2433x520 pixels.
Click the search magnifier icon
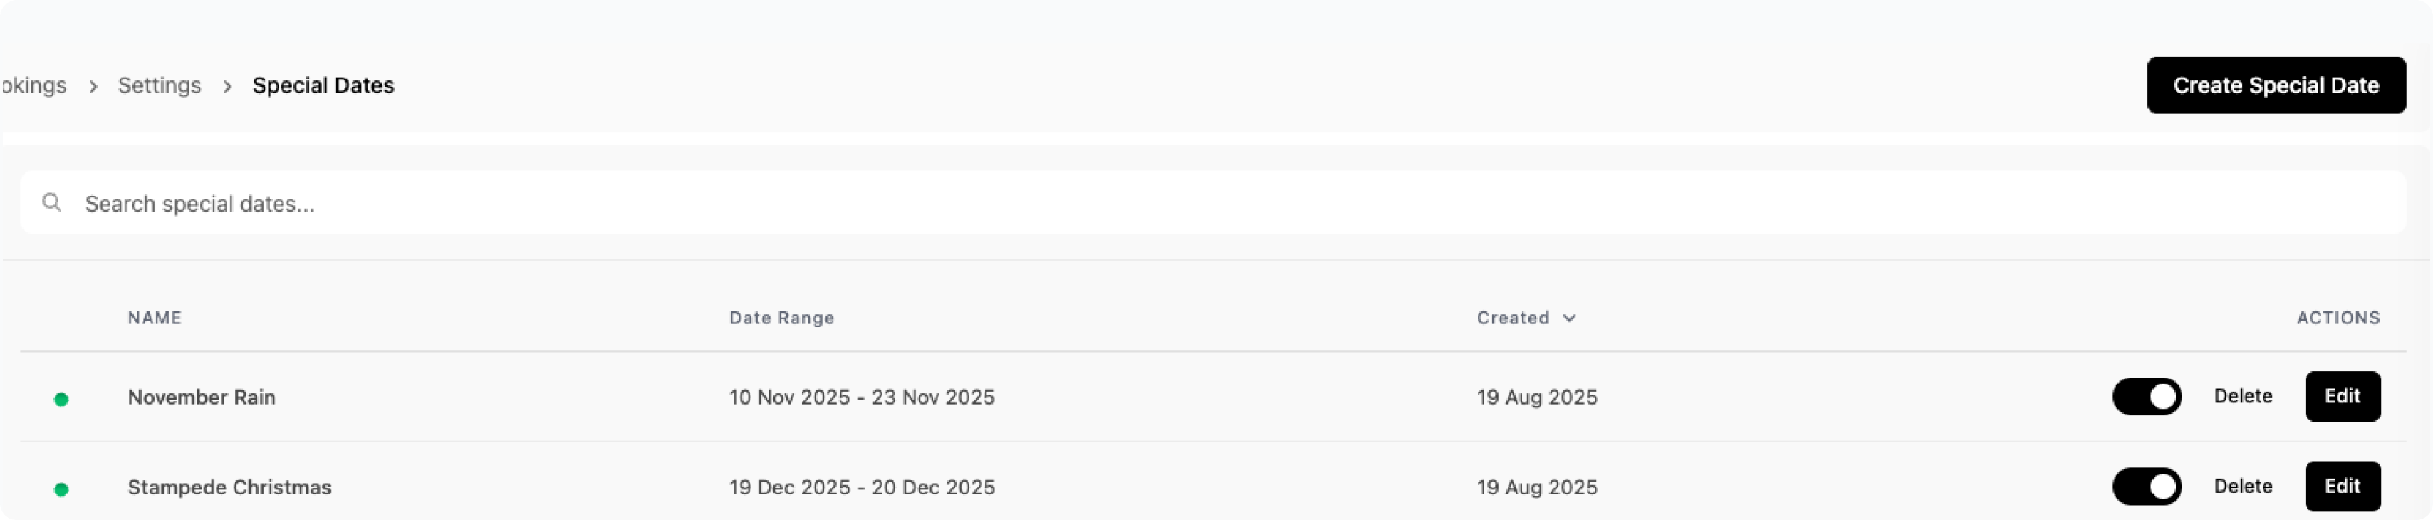coord(52,202)
